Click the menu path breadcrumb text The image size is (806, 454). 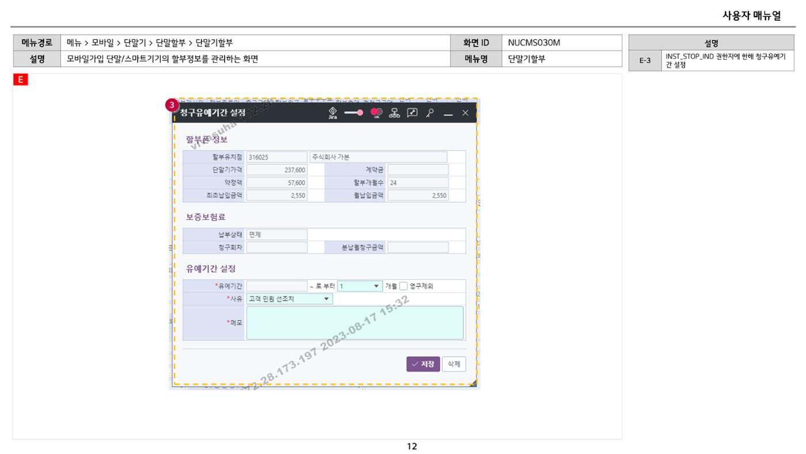(x=150, y=43)
